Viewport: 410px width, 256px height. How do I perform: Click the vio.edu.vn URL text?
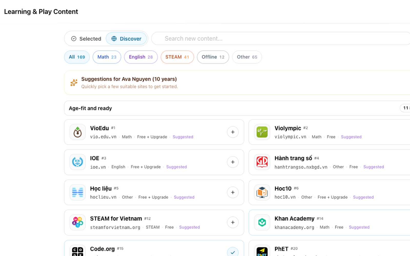coord(103,137)
